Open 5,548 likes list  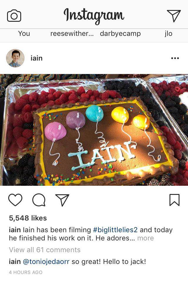click(28, 218)
